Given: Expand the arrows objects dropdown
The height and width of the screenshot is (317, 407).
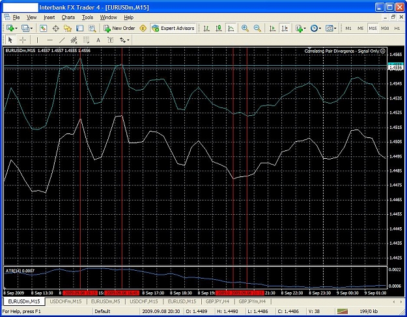Looking at the screenshot, I should [x=128, y=40].
